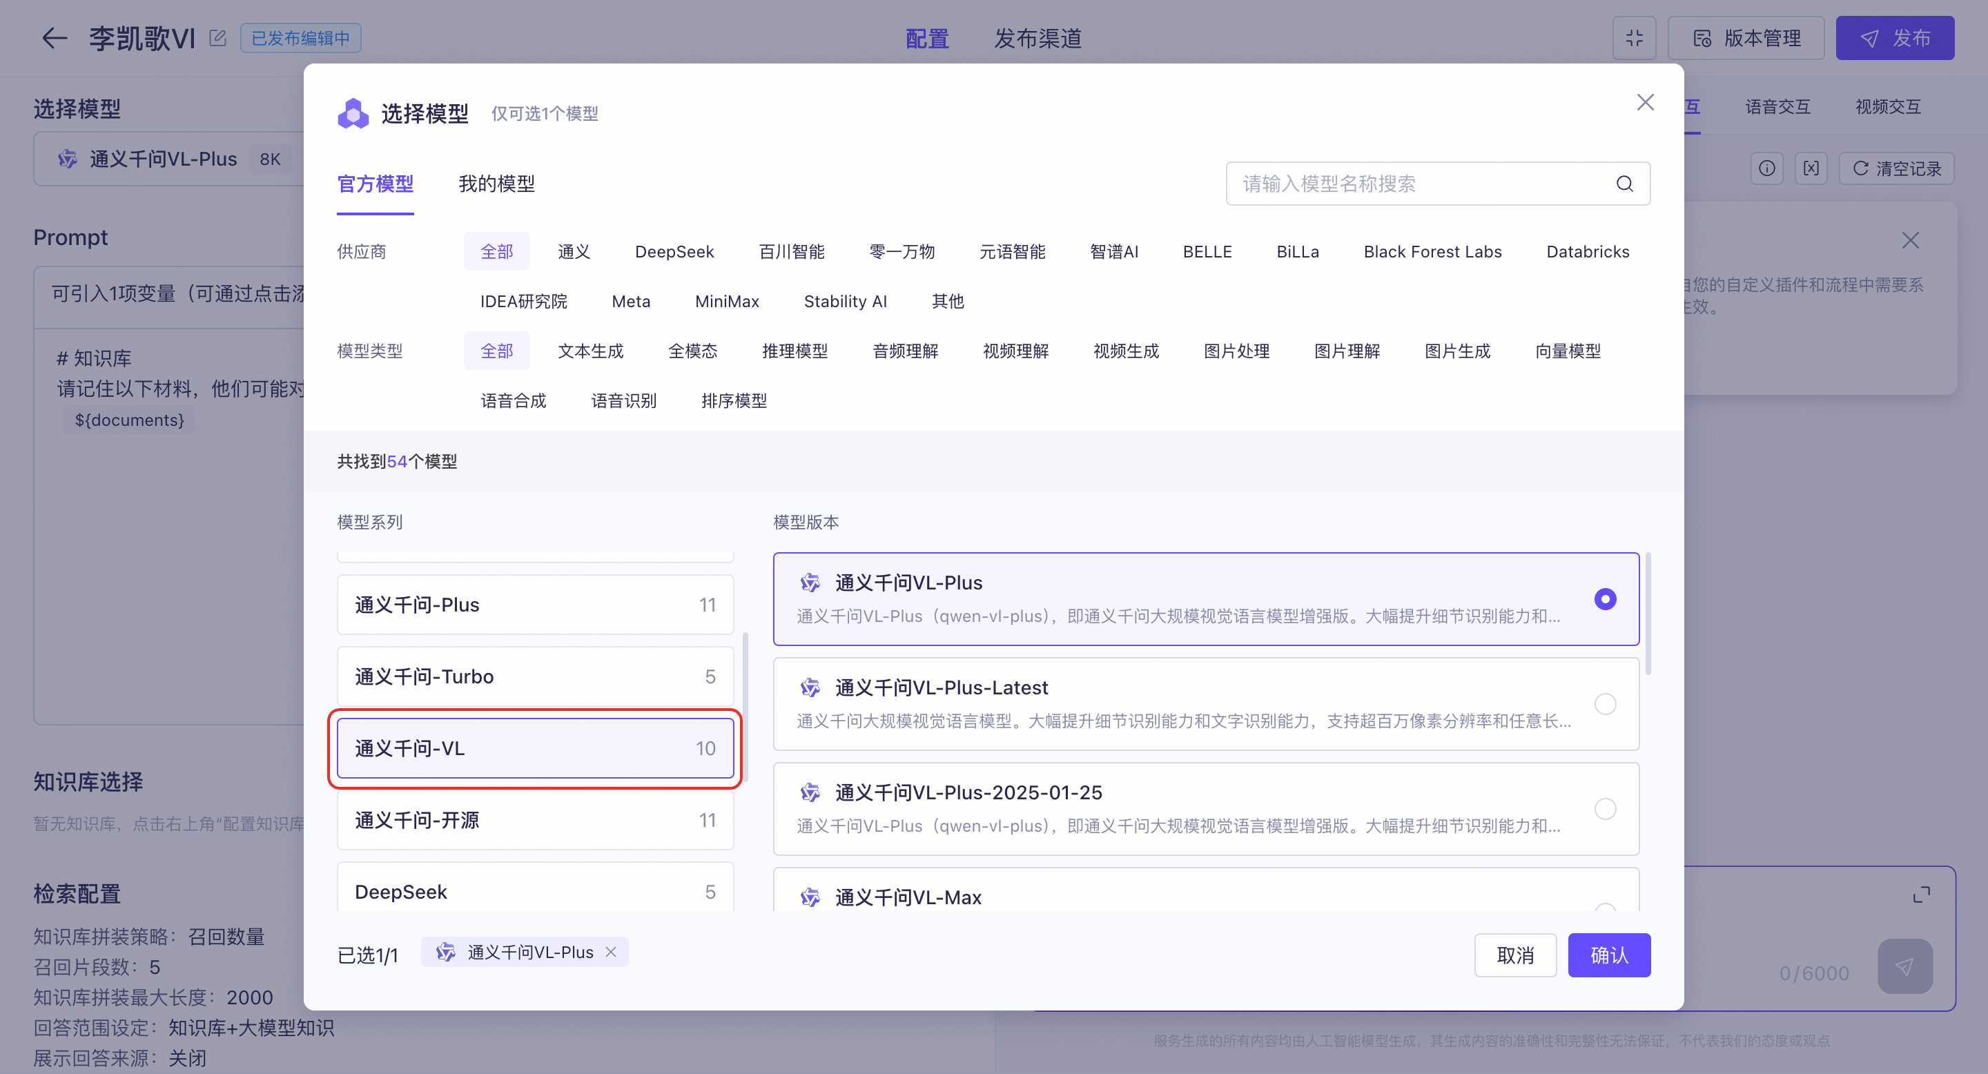Click the 通义千问VL-Max model logo icon

(x=810, y=897)
